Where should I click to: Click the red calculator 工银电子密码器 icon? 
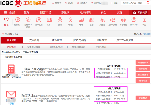[x=11, y=69]
